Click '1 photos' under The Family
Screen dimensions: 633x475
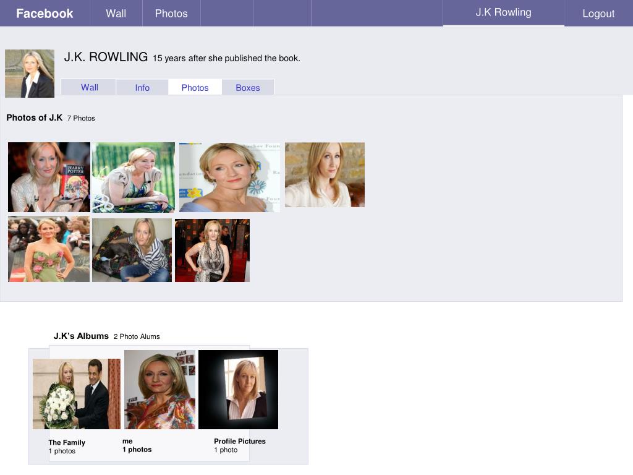point(62,451)
